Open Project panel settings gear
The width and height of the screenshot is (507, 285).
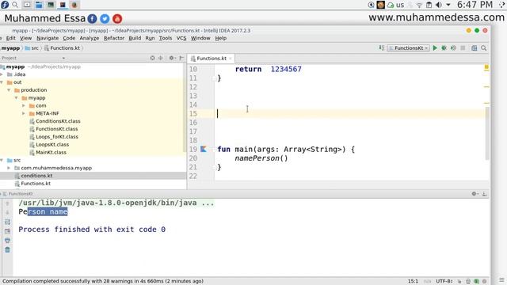(x=172, y=58)
